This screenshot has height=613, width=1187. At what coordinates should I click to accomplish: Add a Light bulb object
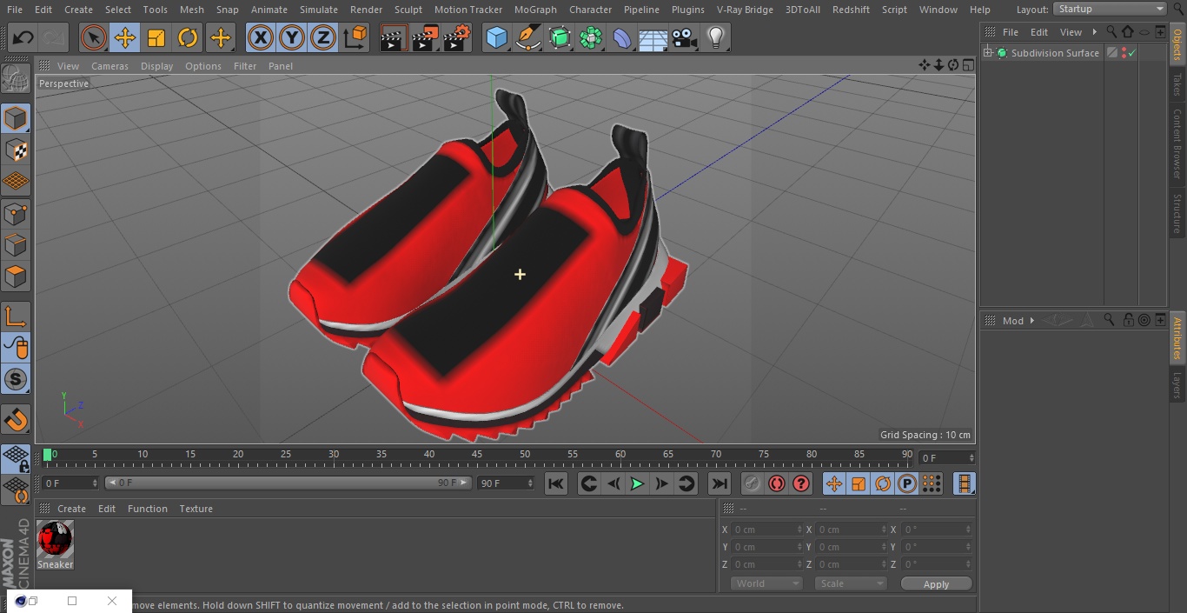click(x=716, y=37)
